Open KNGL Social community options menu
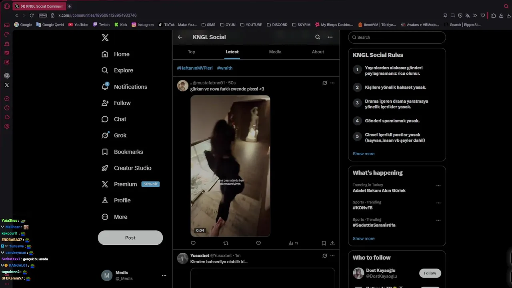 [x=330, y=37]
